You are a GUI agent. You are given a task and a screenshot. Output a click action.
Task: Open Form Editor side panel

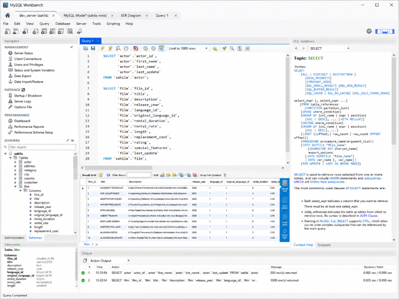click(285, 203)
